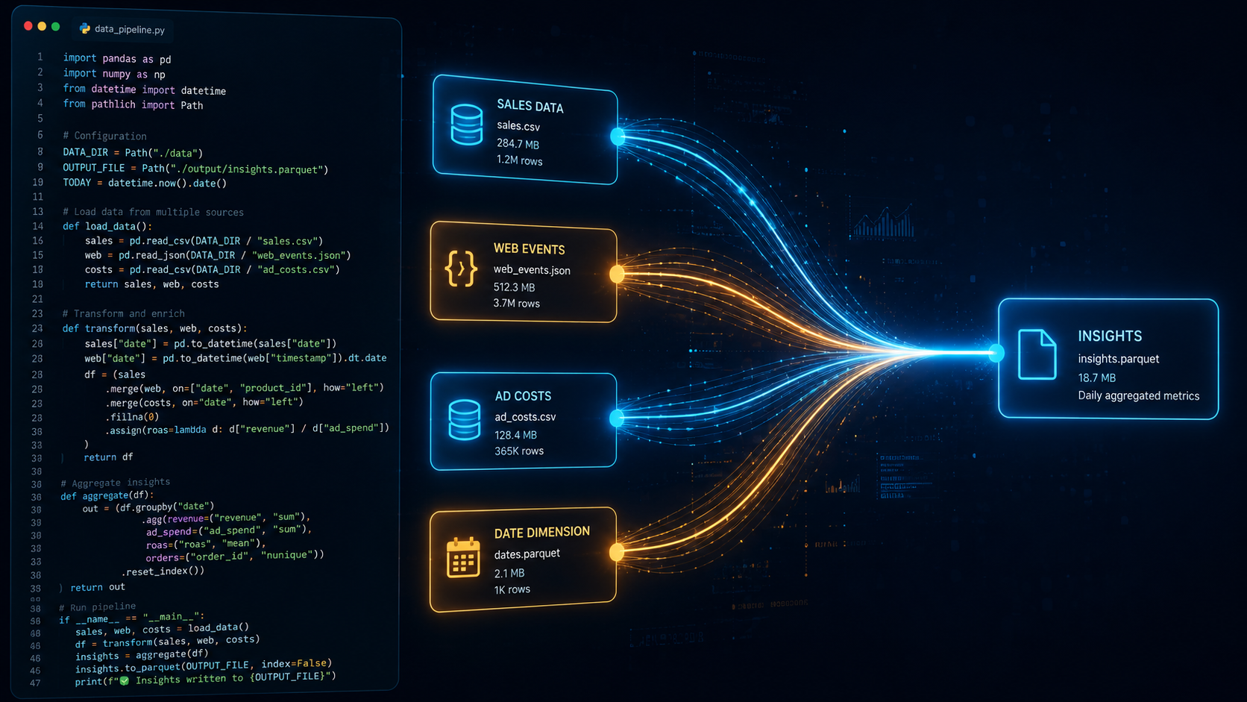
Task: Maximize the editor window with the green button
Action: [55, 27]
